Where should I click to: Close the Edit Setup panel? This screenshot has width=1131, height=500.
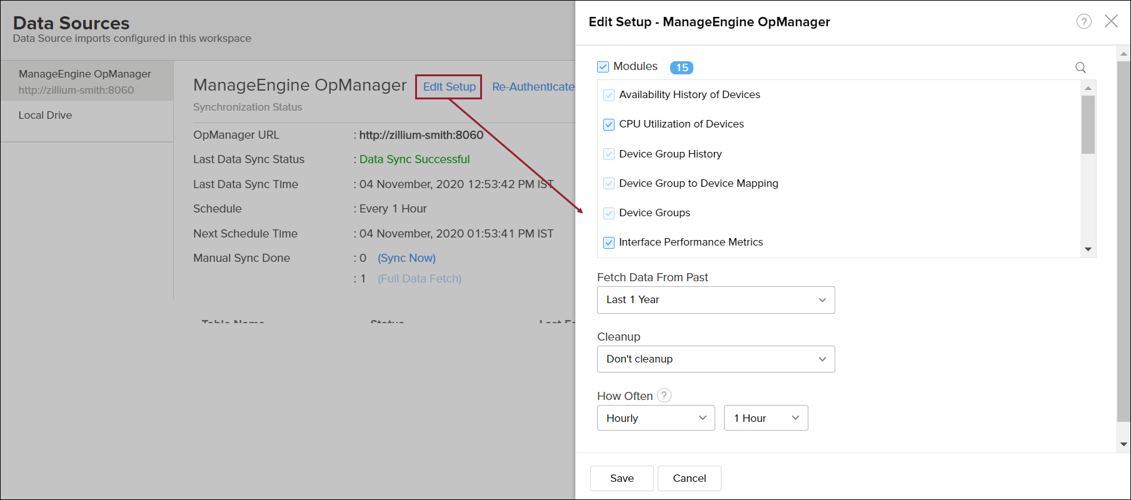pos(1111,21)
